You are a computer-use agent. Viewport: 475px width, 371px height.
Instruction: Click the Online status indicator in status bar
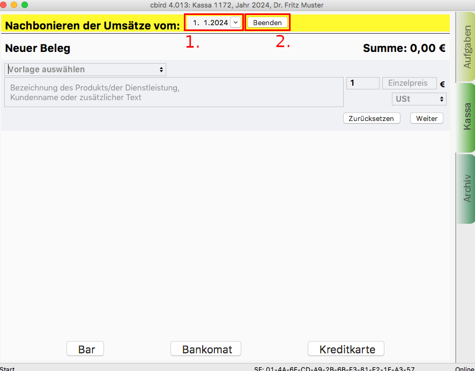[464, 368]
